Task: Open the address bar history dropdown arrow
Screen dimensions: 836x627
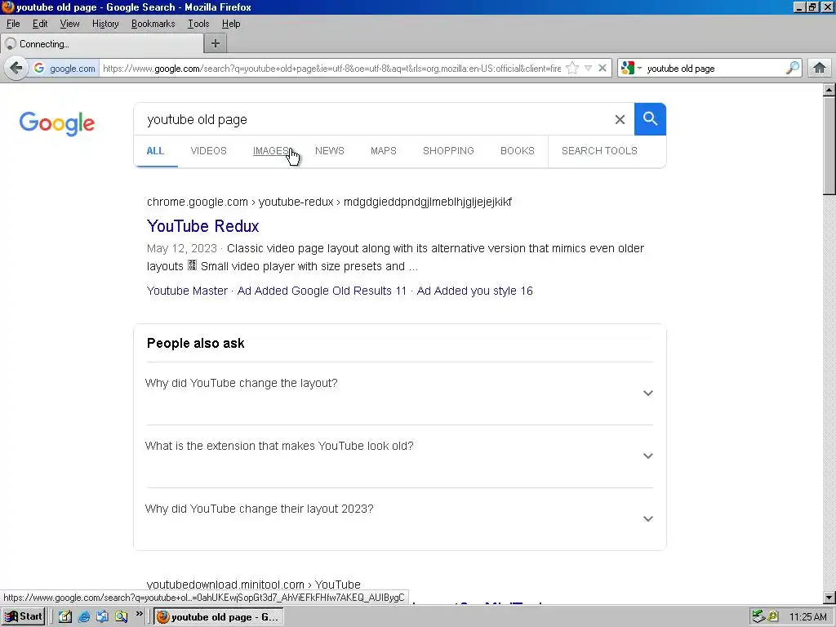Action: pyautogui.click(x=588, y=69)
